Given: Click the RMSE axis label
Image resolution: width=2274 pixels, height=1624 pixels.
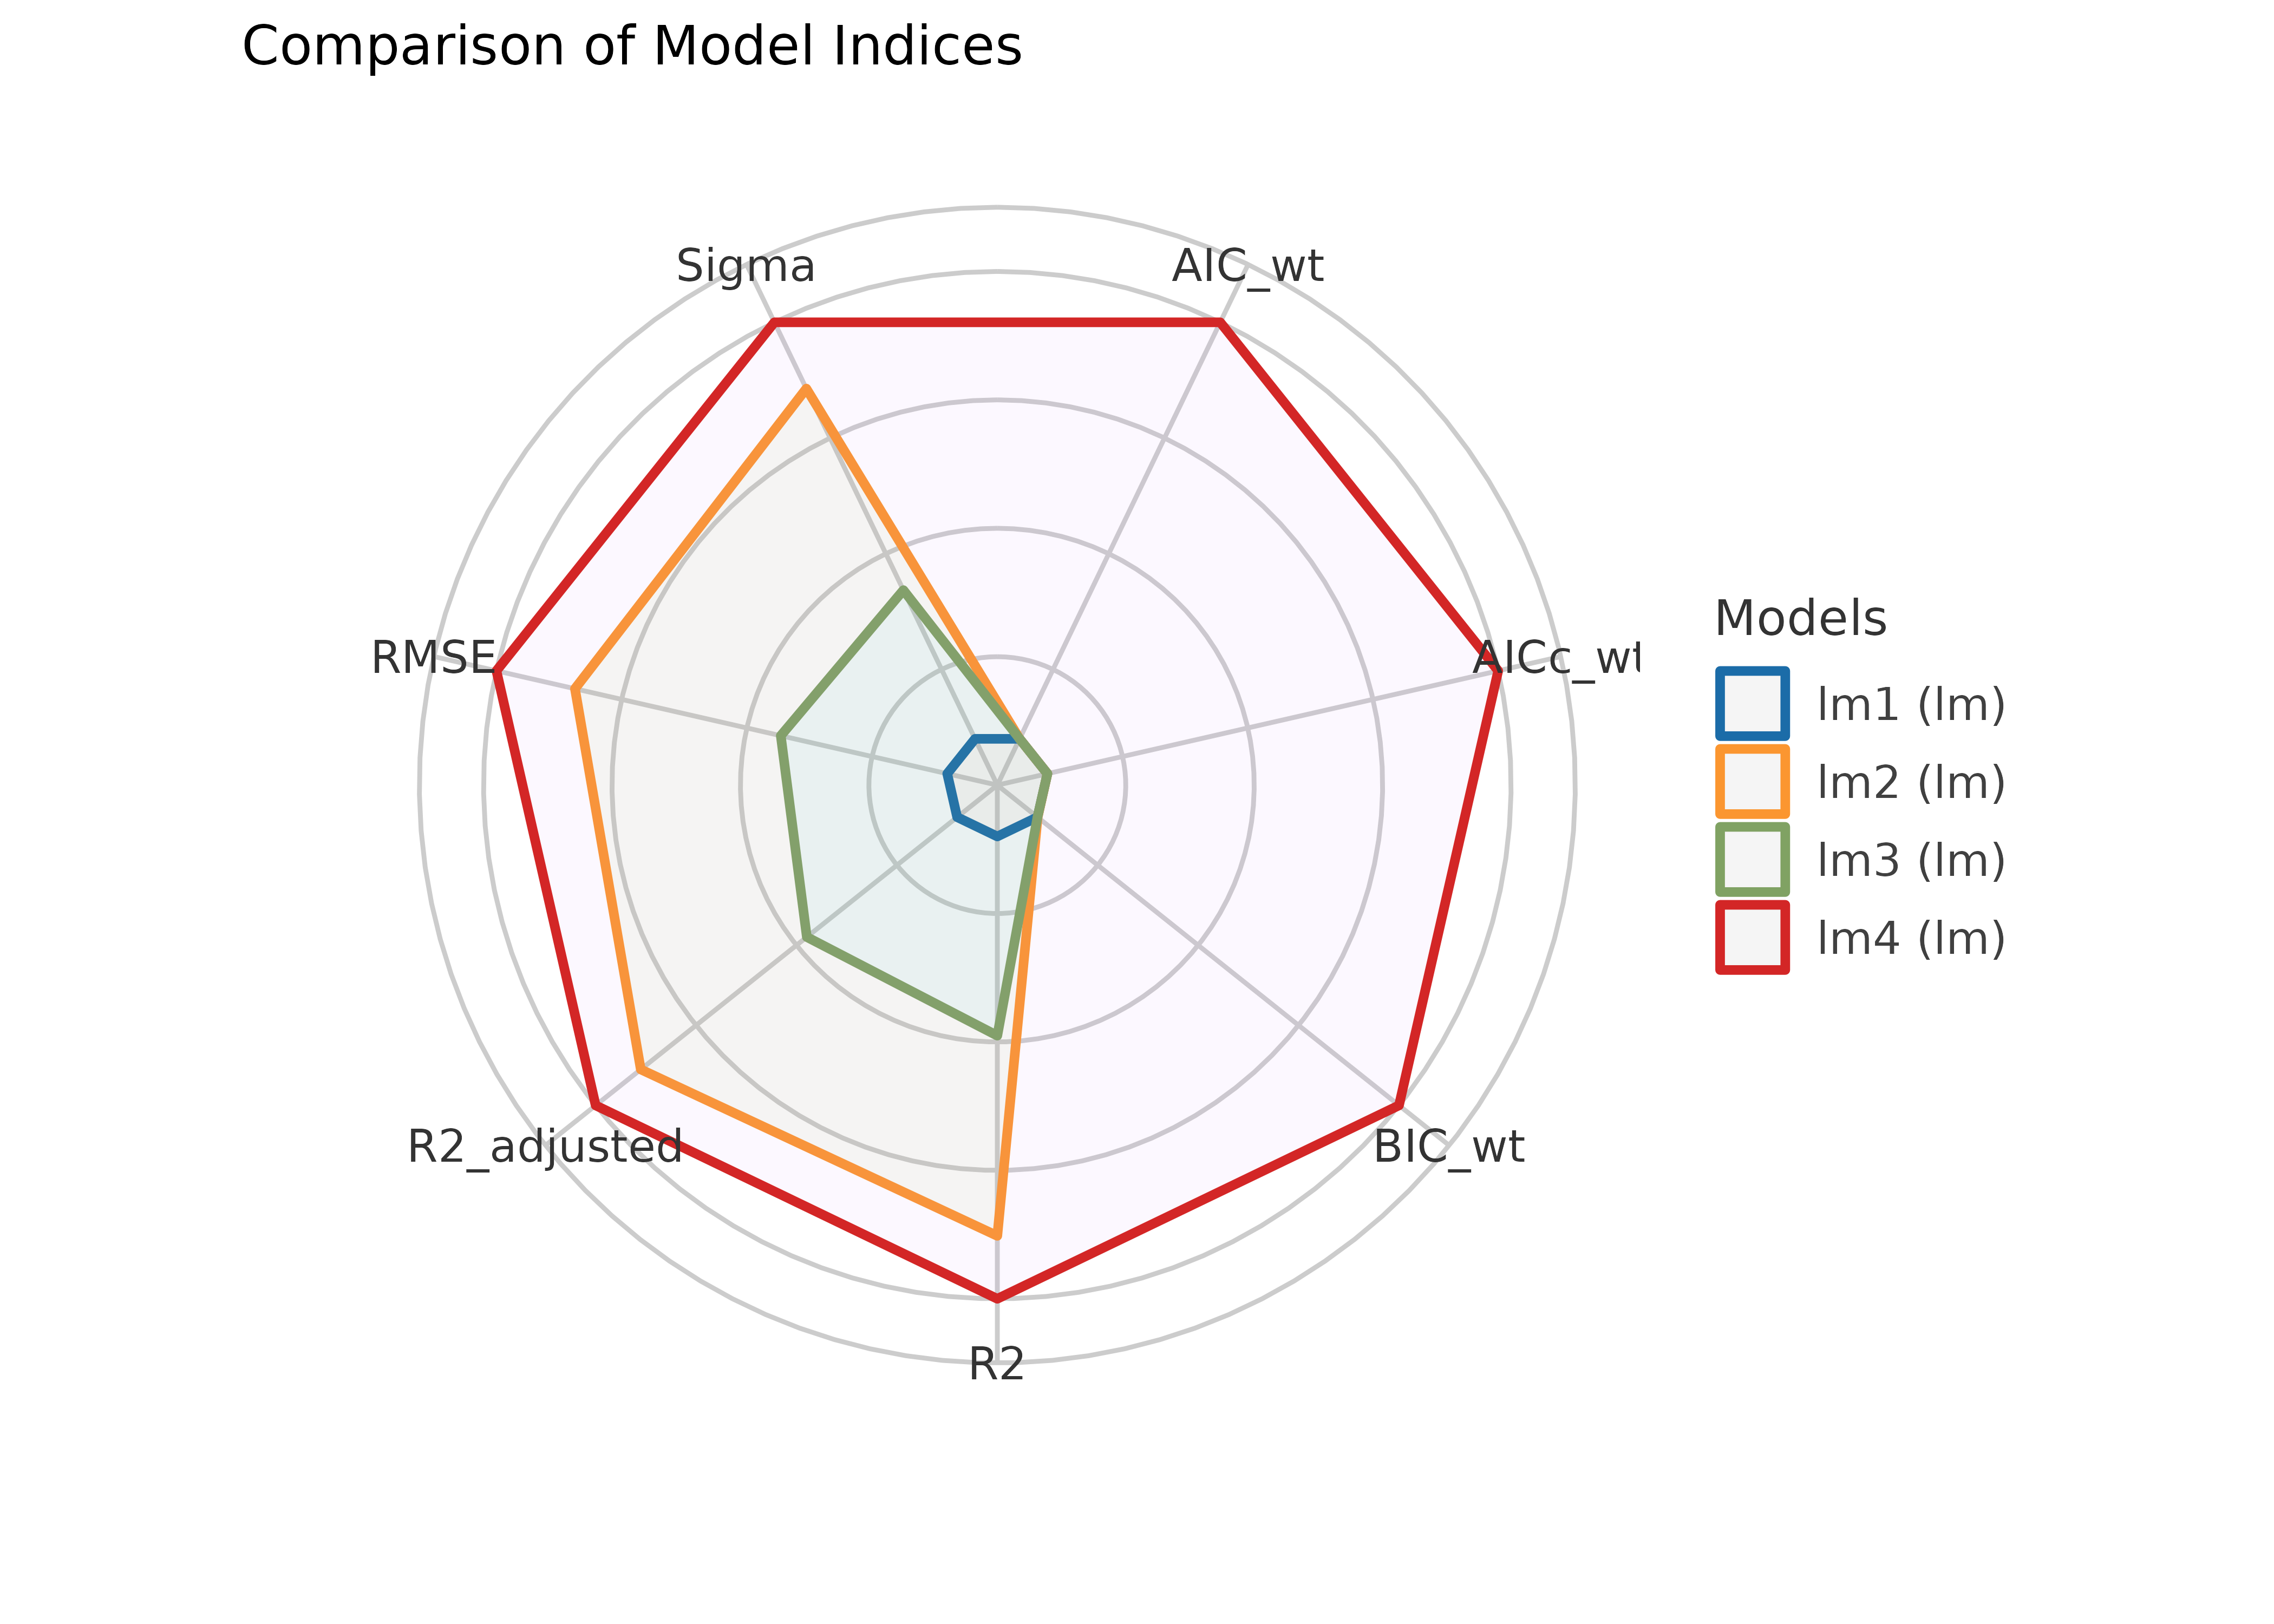Looking at the screenshot, I should [x=433, y=658].
